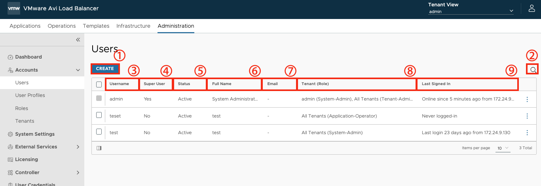
Task: Click the VMware vmw logo
Action: click(14, 8)
